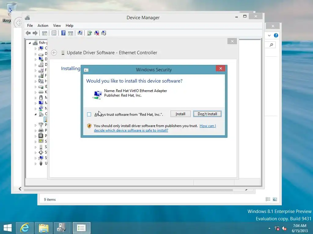Select the USB plug category icon in the tree
The width and height of the screenshot is (313, 234).
[41, 163]
